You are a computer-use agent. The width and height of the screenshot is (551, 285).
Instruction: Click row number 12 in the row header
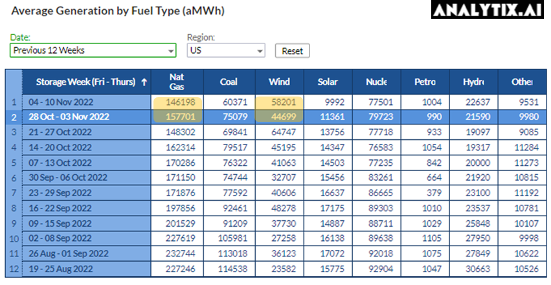14,269
